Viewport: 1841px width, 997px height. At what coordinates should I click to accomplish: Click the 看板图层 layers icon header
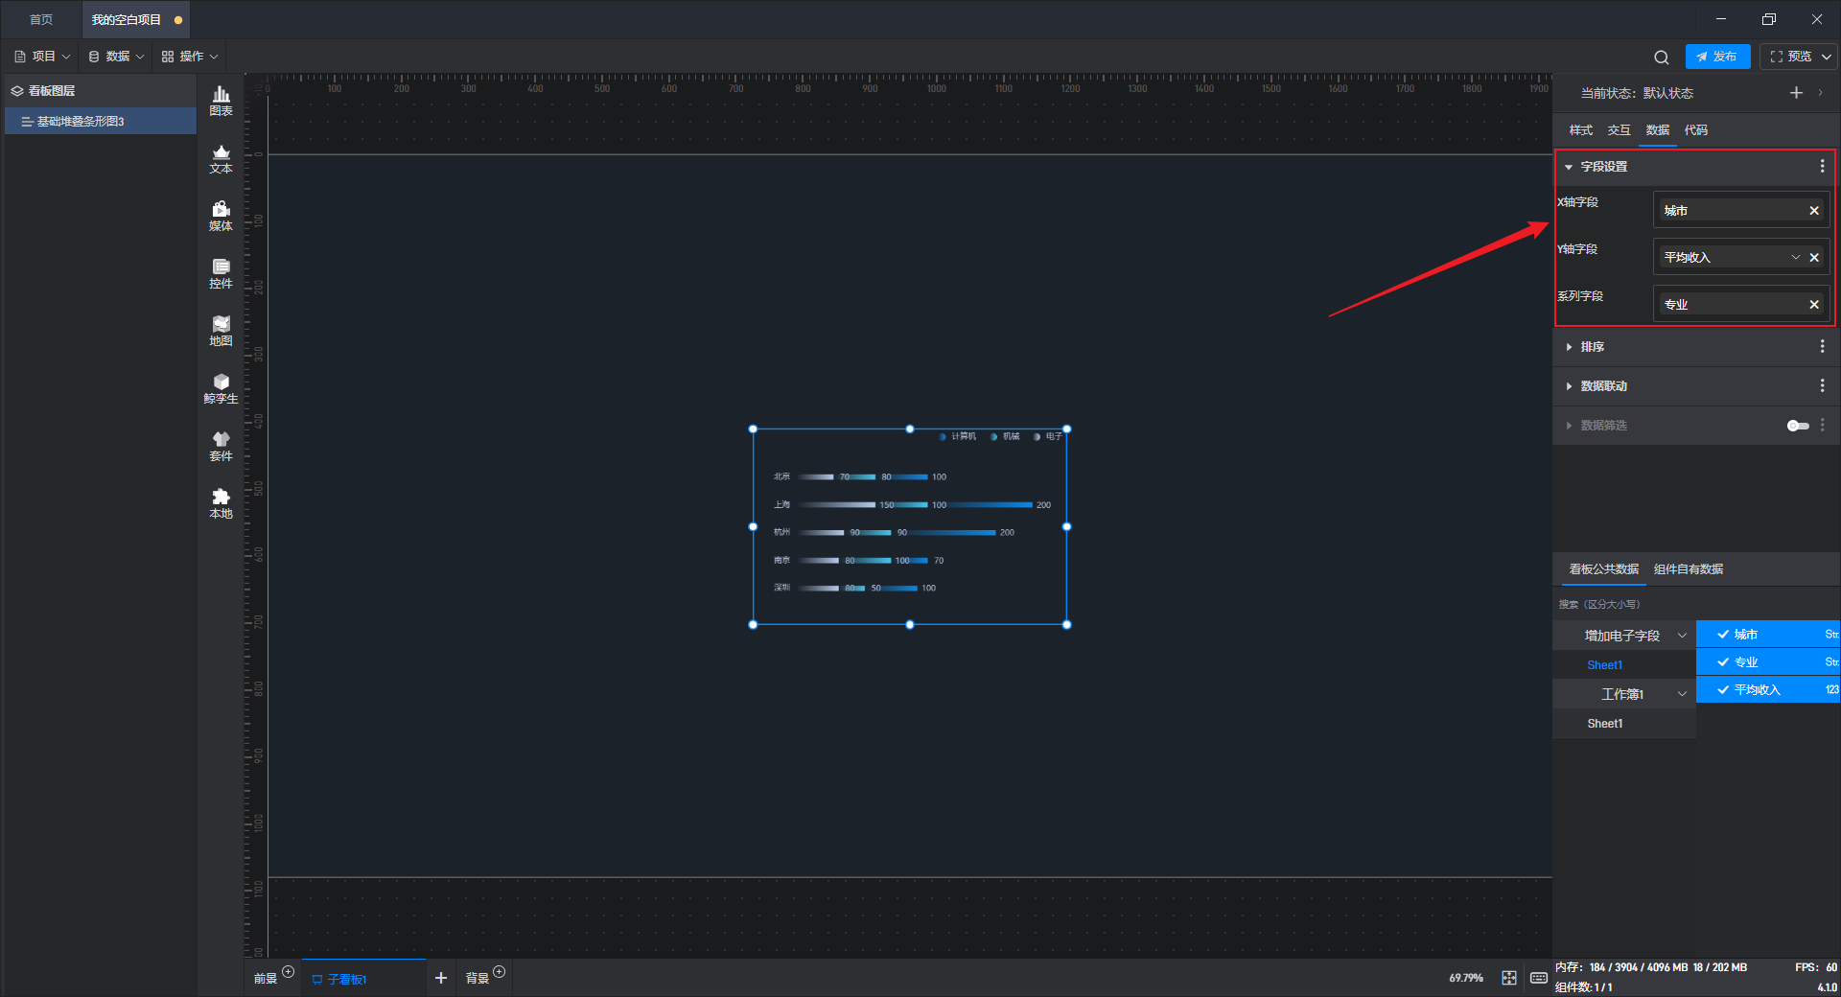pyautogui.click(x=17, y=91)
